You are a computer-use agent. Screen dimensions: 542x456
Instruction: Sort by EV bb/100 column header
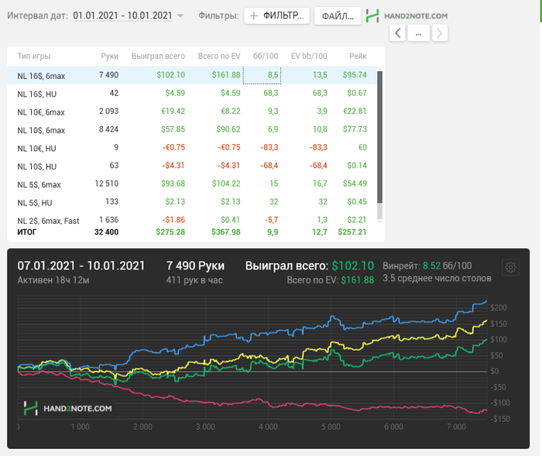click(x=309, y=56)
